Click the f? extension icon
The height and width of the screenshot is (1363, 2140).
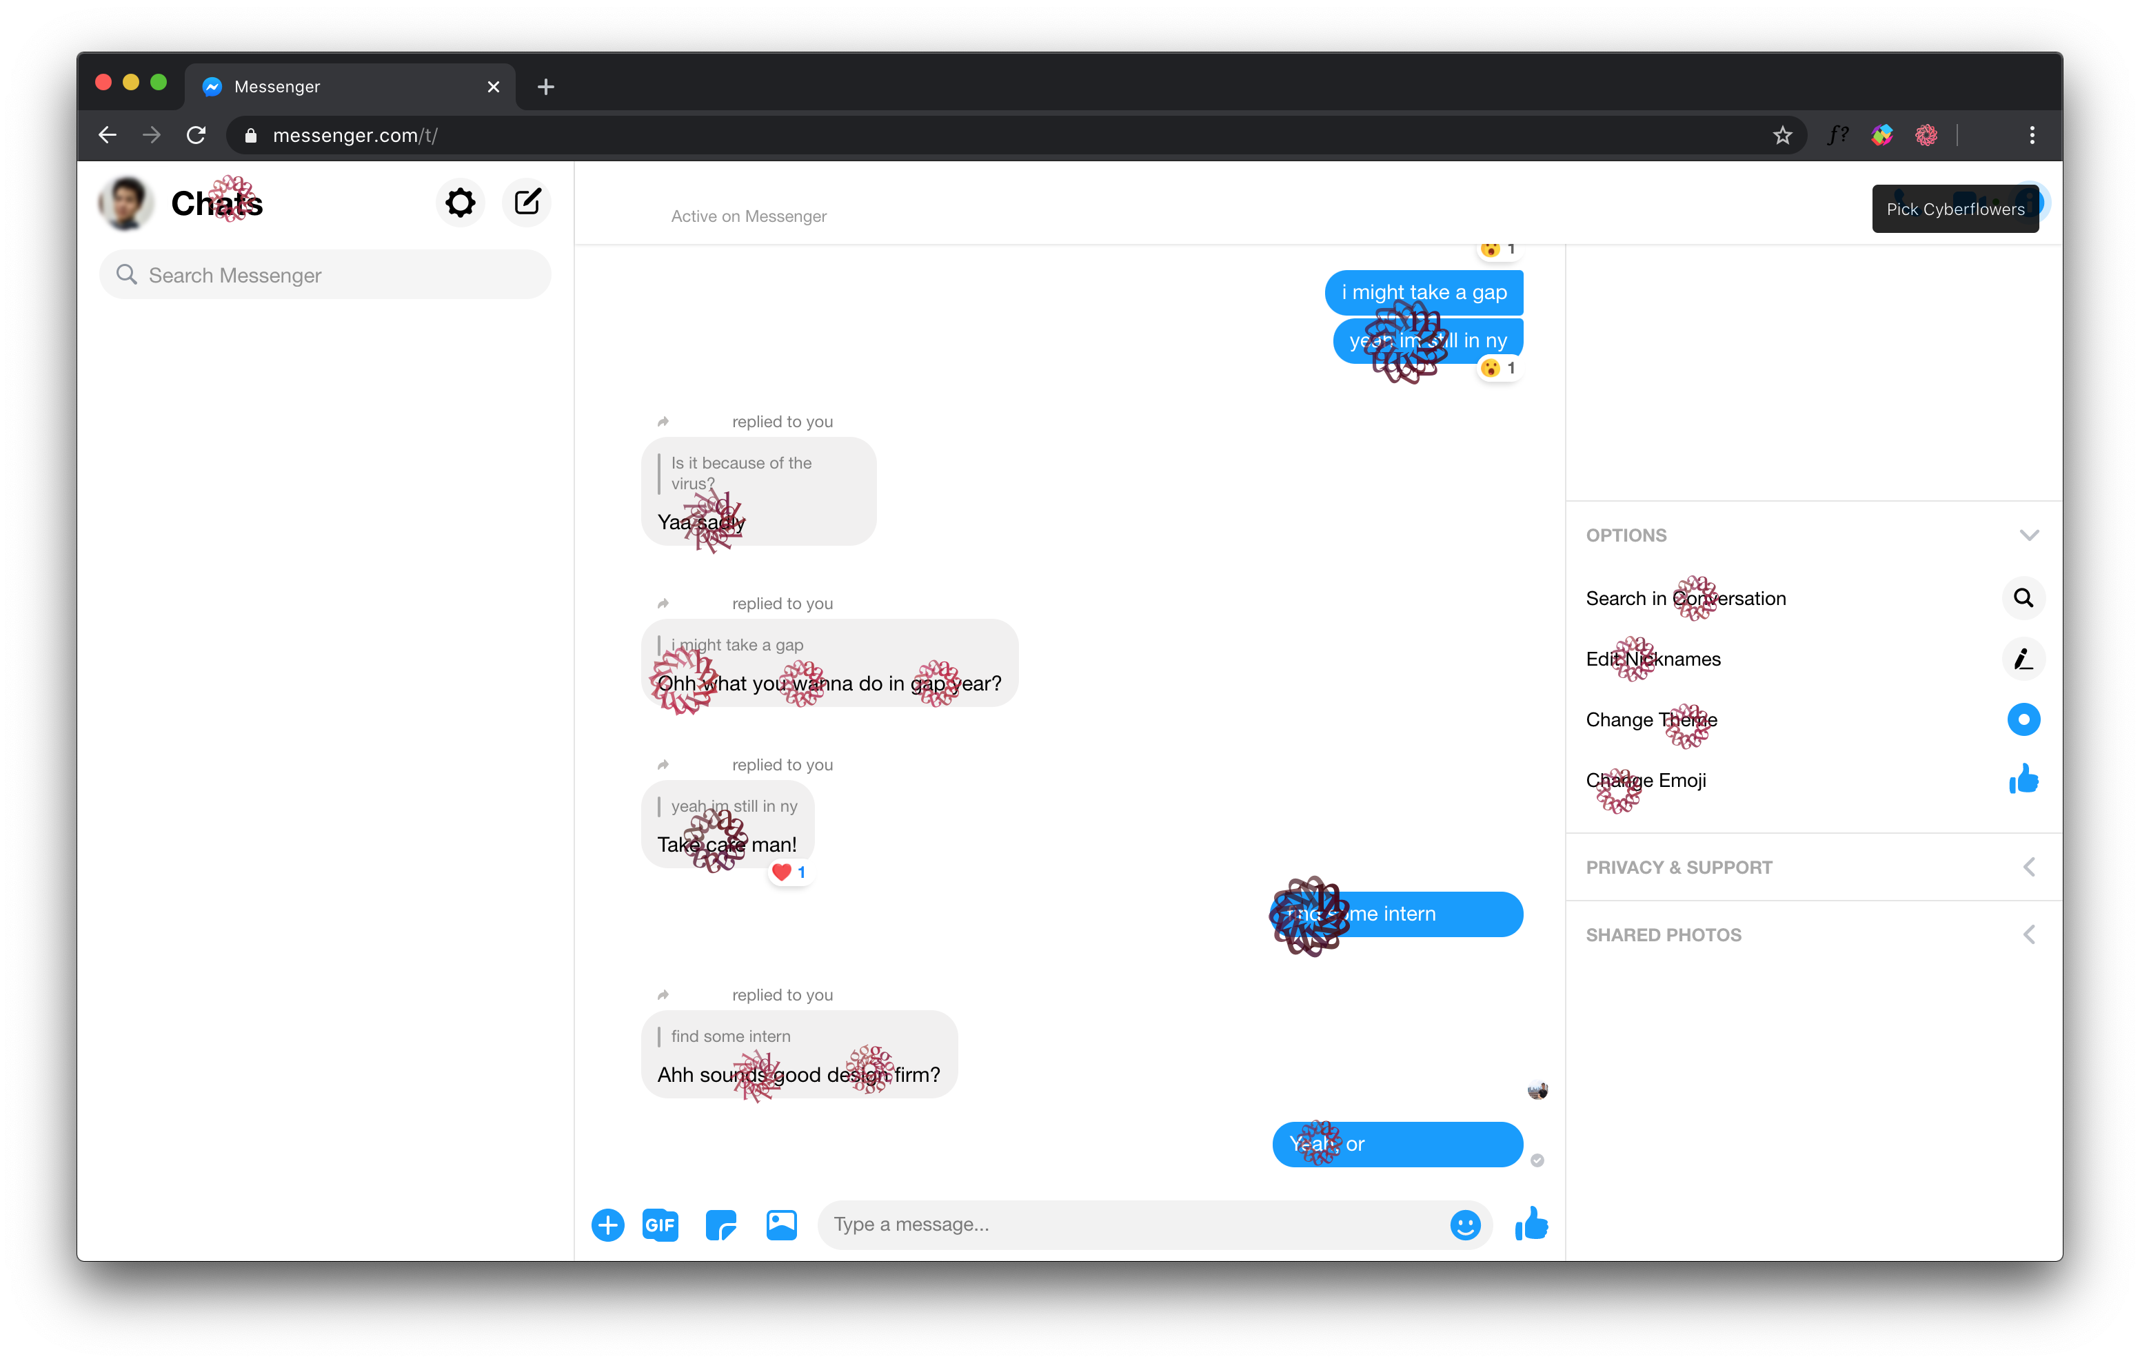(1838, 135)
